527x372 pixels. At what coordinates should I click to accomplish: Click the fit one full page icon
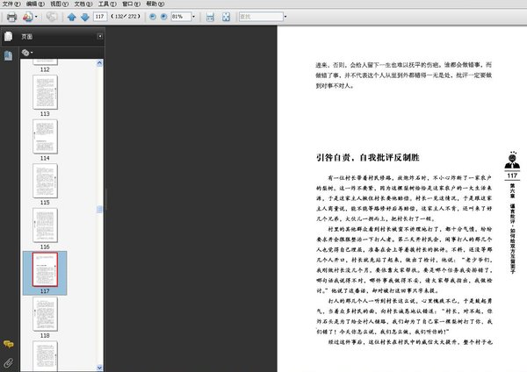(227, 17)
